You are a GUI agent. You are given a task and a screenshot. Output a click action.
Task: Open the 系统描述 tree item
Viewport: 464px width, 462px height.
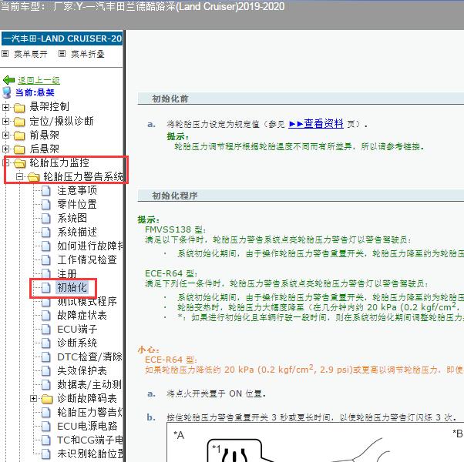tap(77, 233)
